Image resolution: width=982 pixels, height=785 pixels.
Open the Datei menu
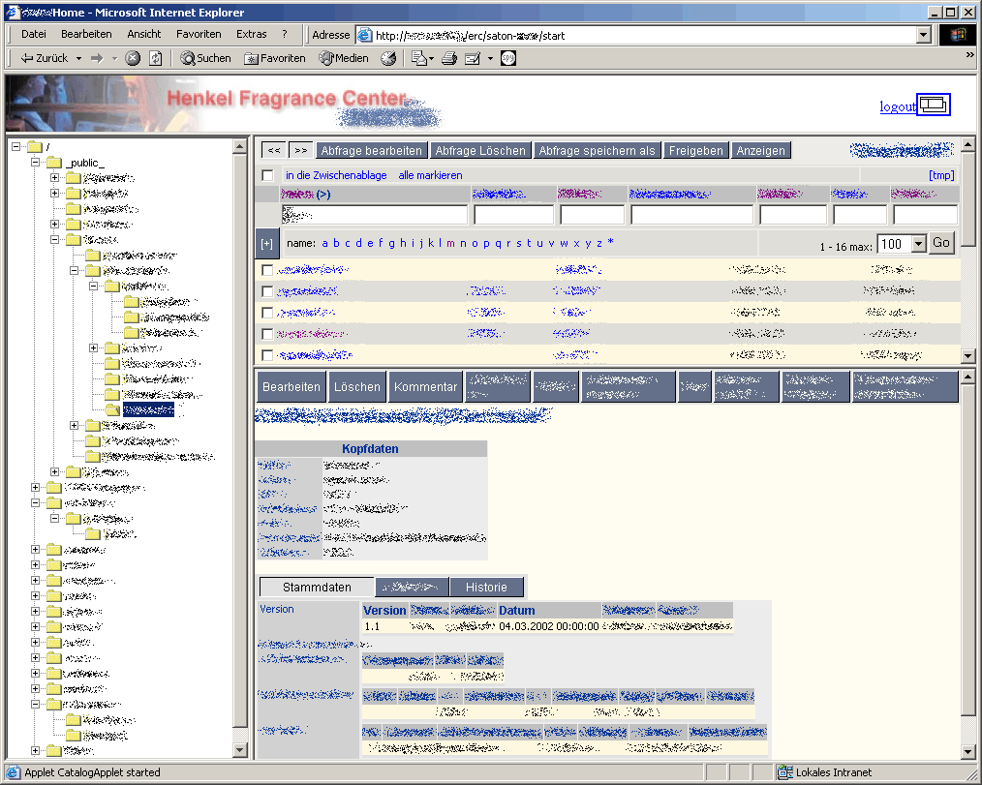pyautogui.click(x=34, y=34)
